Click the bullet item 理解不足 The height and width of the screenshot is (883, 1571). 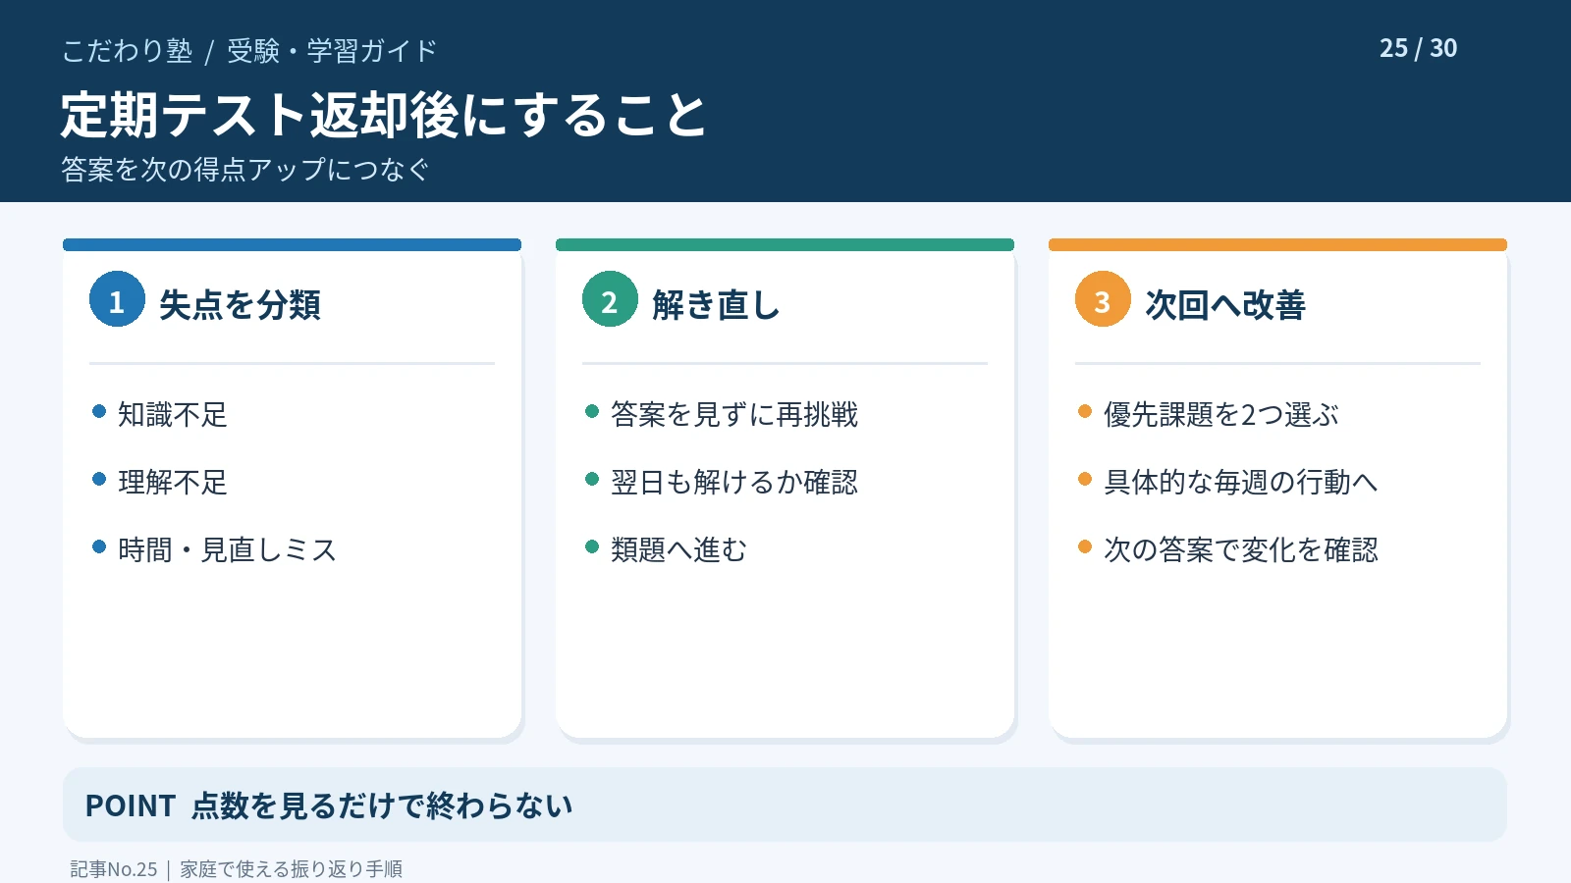(x=173, y=483)
